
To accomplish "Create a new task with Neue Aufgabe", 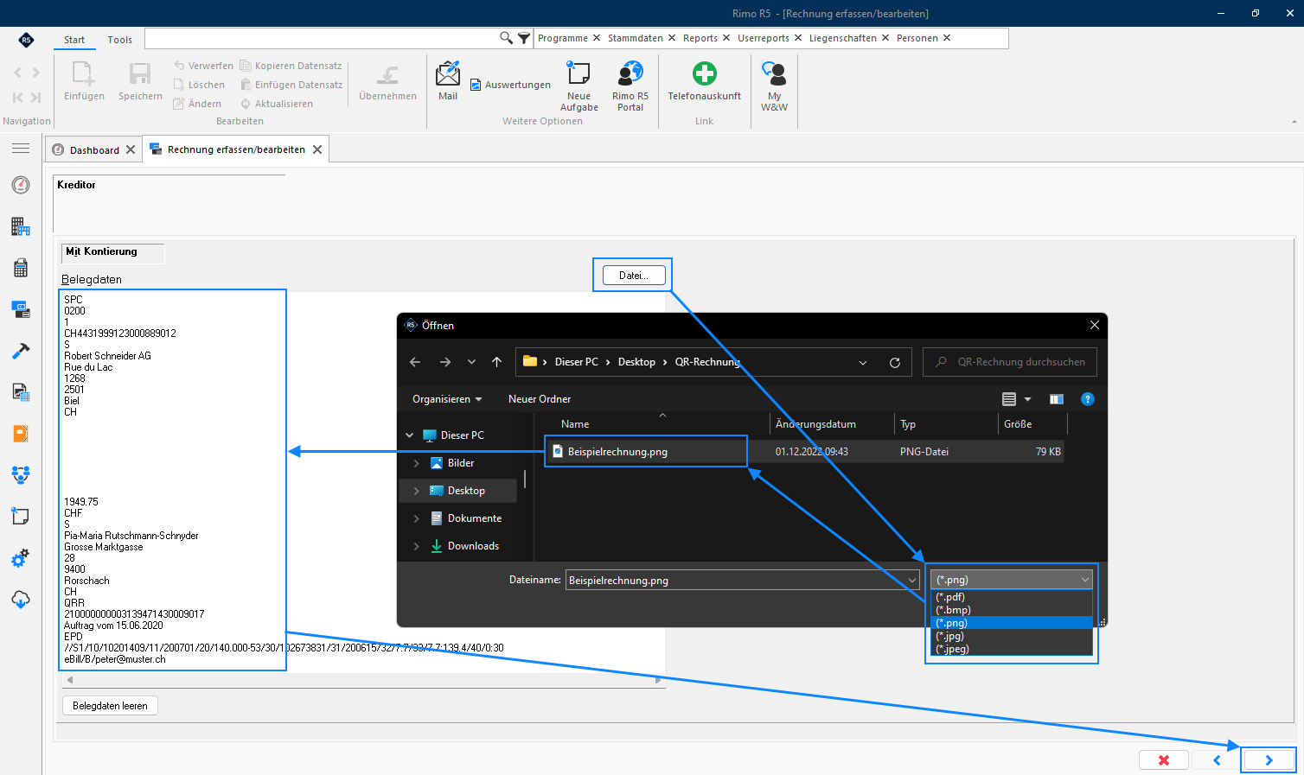I will (578, 86).
